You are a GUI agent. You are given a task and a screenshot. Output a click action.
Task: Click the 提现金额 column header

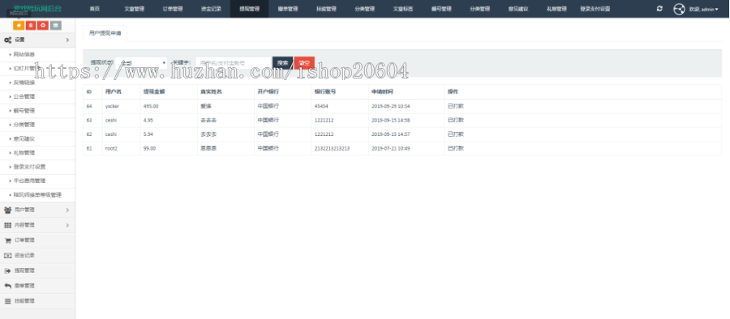pos(154,91)
